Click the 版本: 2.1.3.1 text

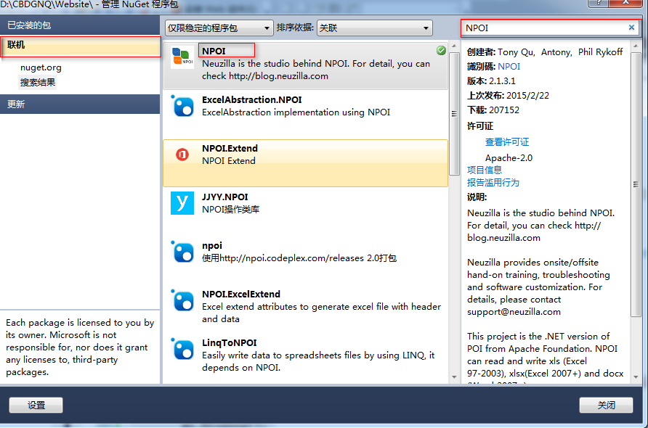[491, 81]
